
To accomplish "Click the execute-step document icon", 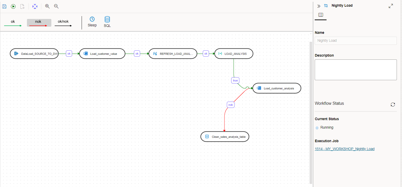I will point(22,6).
